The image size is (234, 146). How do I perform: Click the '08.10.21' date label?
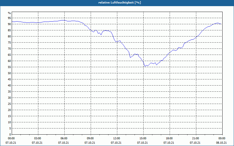[x=221, y=143]
